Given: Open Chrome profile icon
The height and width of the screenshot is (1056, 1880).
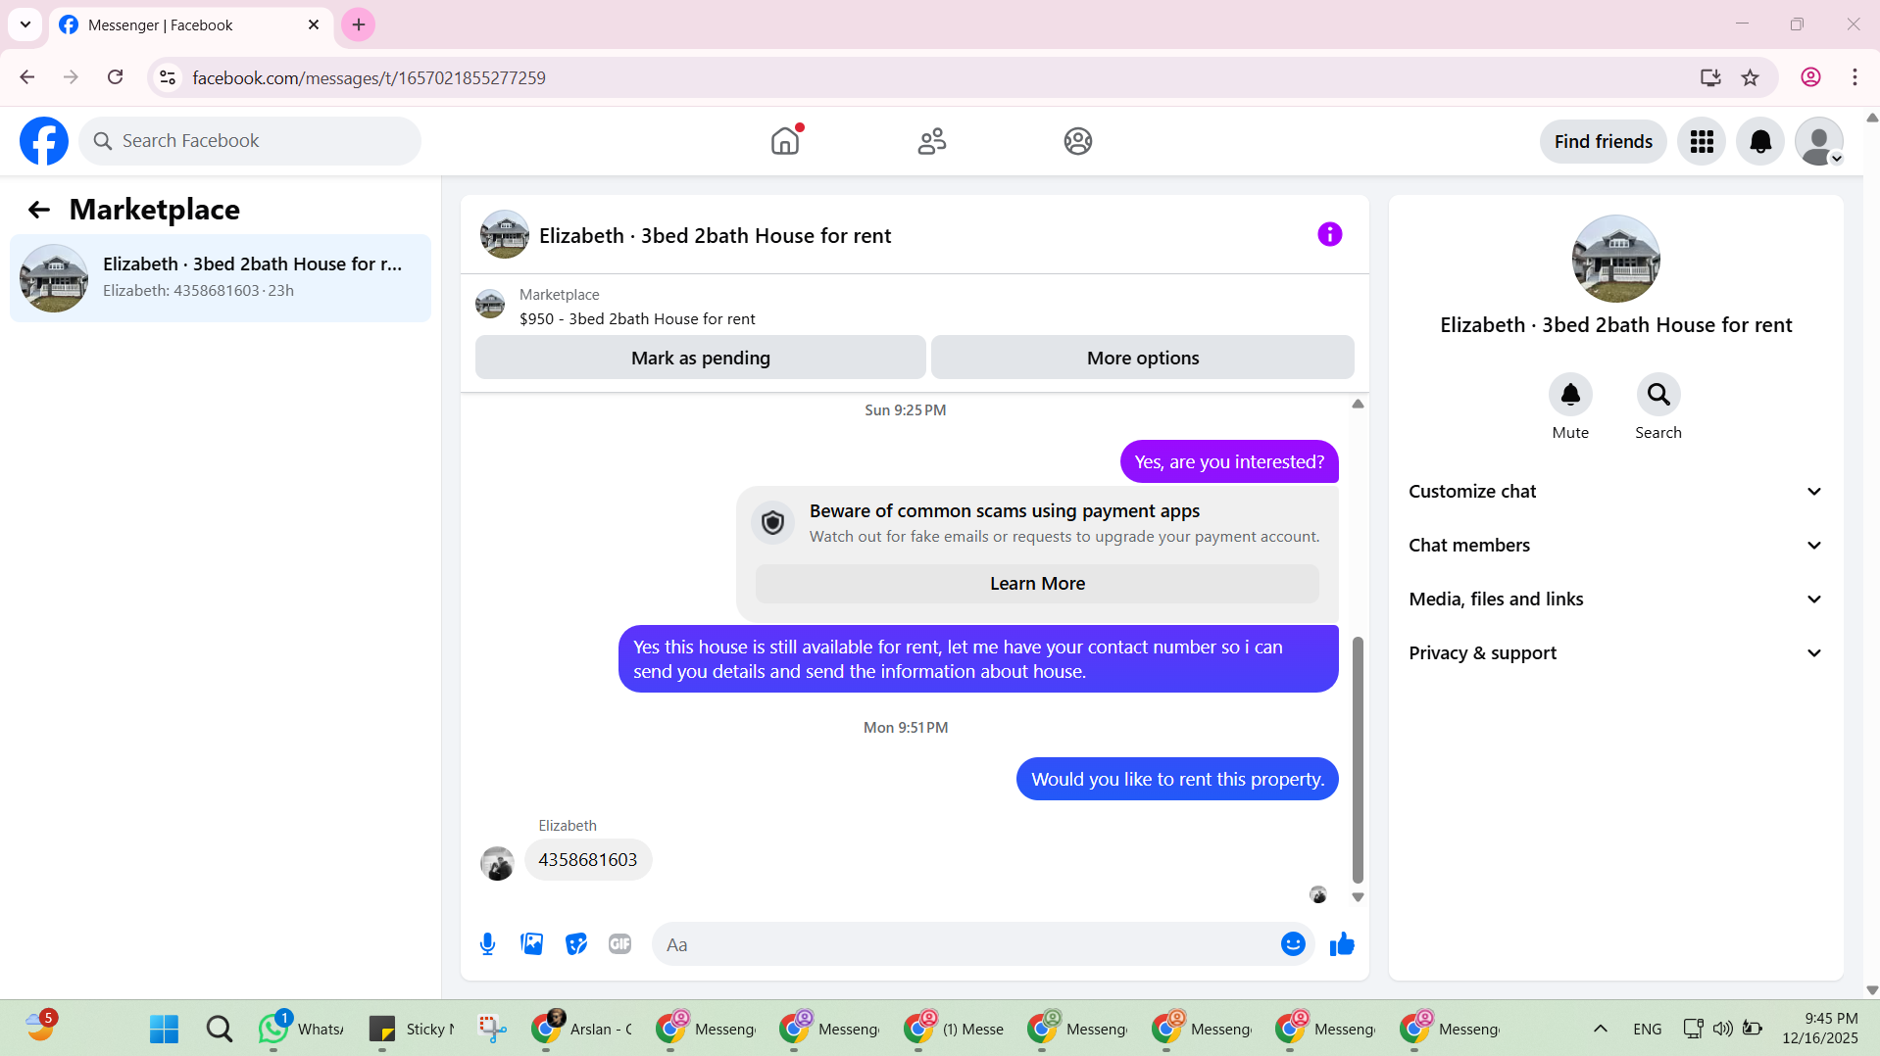Looking at the screenshot, I should pyautogui.click(x=1810, y=77).
